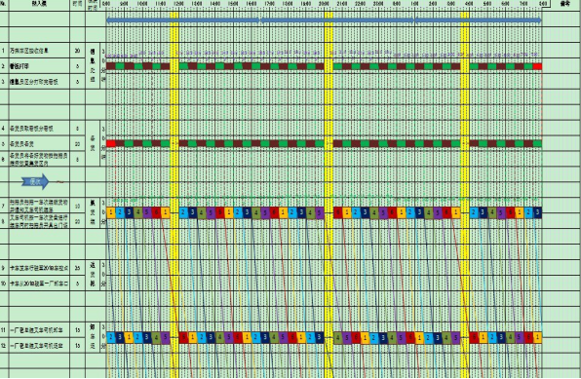
Task: Select the red block starting row 5 bar
Action: 111,143
